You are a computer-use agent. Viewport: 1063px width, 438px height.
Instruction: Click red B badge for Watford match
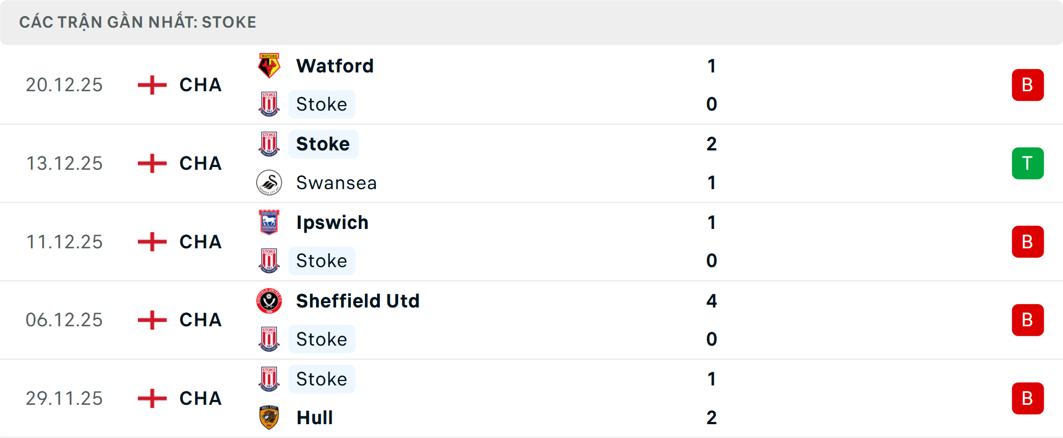pos(1028,85)
